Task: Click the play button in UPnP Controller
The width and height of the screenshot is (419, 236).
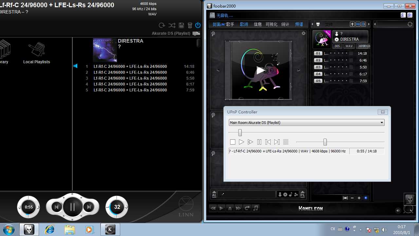Action: coord(241,142)
